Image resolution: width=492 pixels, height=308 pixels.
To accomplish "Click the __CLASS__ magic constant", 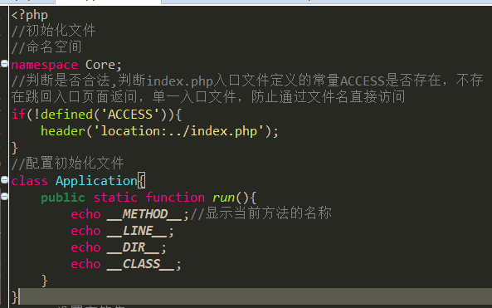I will (140, 264).
